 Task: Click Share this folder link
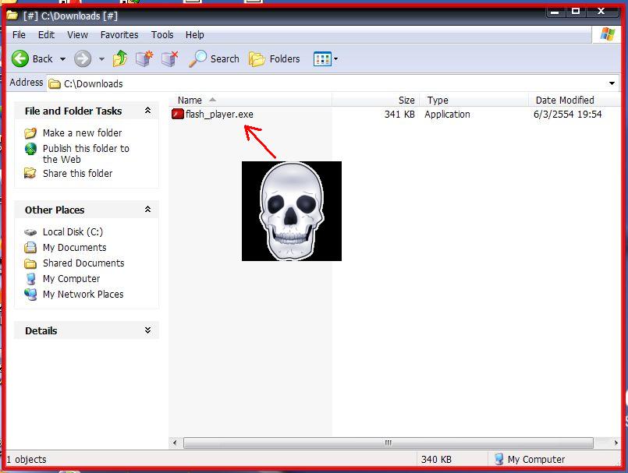(x=78, y=173)
